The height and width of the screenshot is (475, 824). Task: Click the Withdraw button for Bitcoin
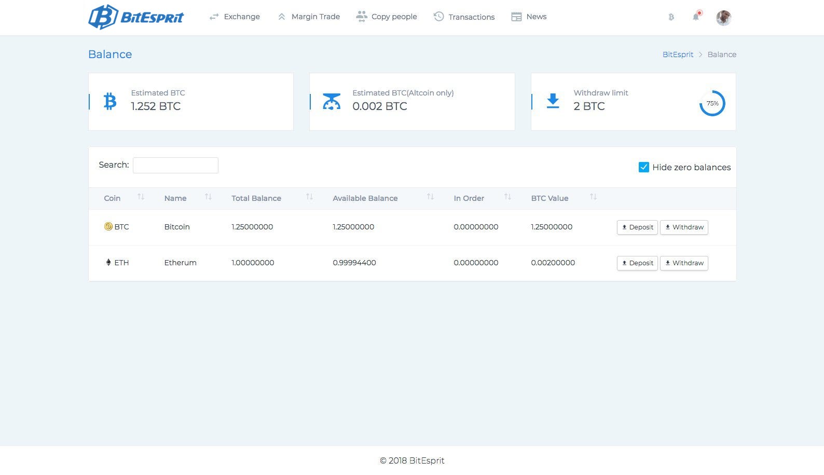[684, 227]
